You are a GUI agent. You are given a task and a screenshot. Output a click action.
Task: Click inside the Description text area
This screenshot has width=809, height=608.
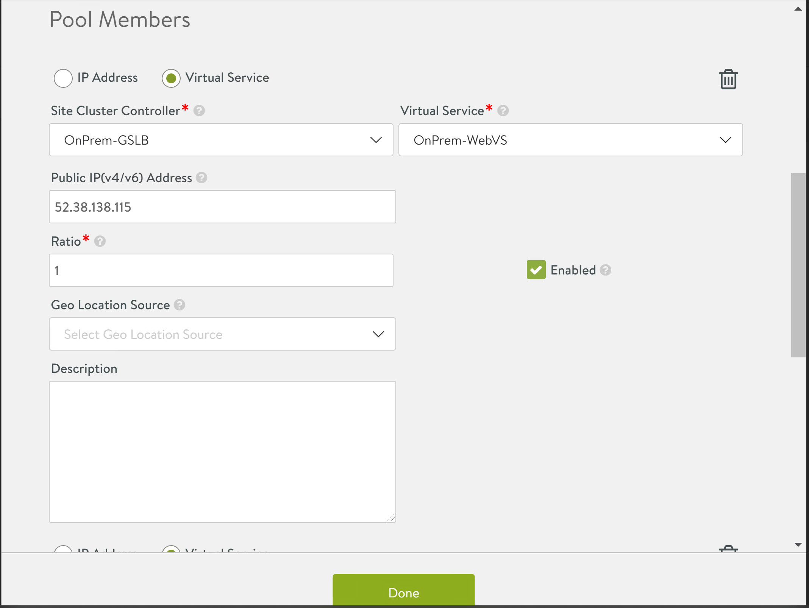tap(222, 452)
